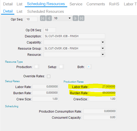Go to previous operation record
The height and width of the screenshot is (131, 137).
[49, 18]
